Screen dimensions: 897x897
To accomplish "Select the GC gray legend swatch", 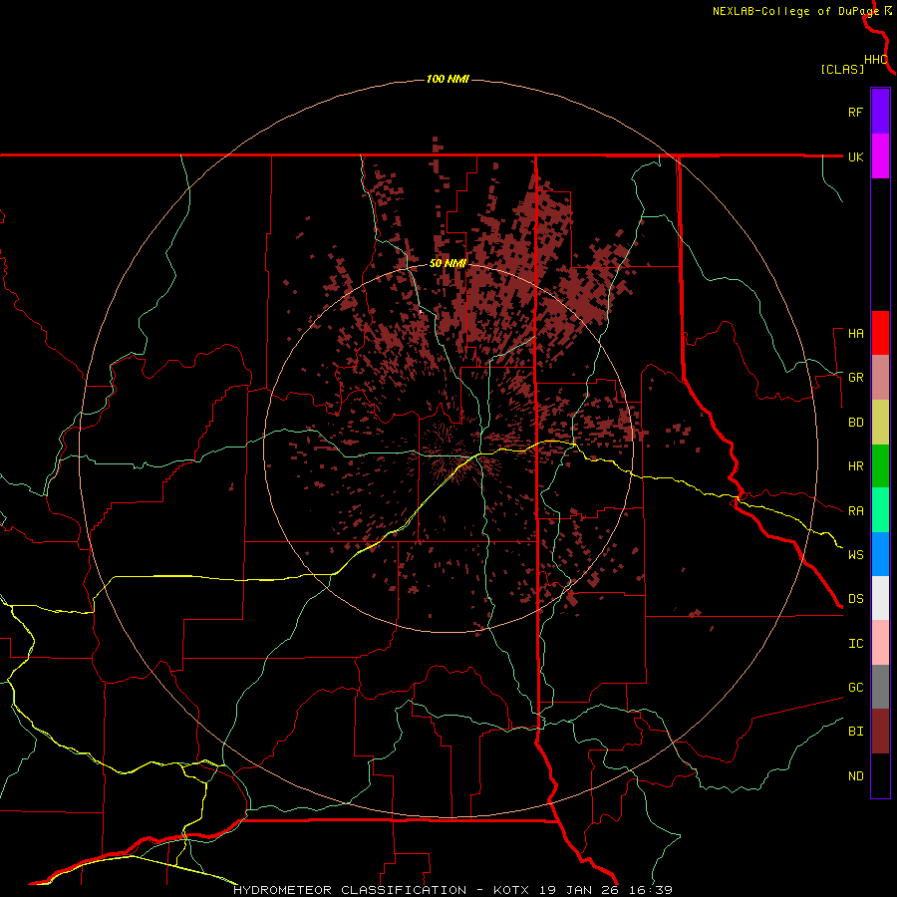I will click(x=880, y=687).
